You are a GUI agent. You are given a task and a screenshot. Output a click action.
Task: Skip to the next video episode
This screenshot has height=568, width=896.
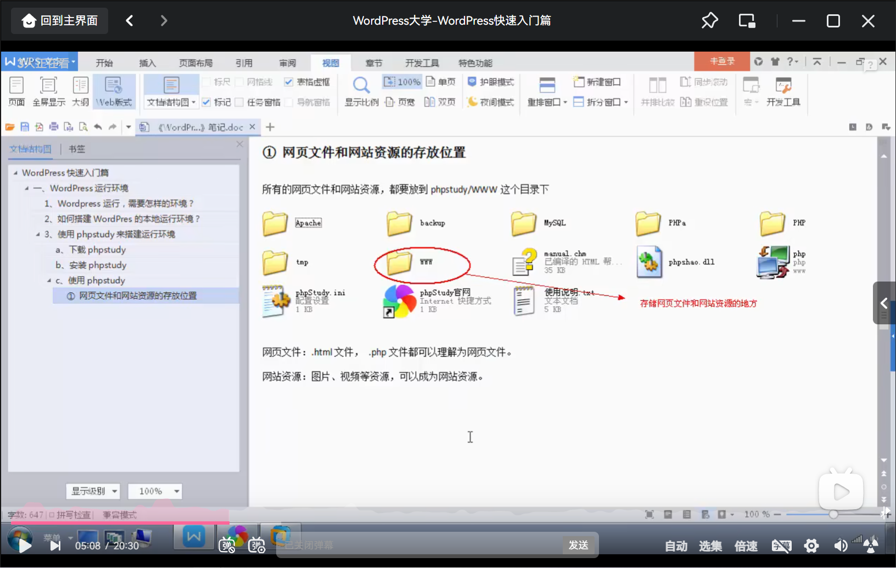(55, 545)
